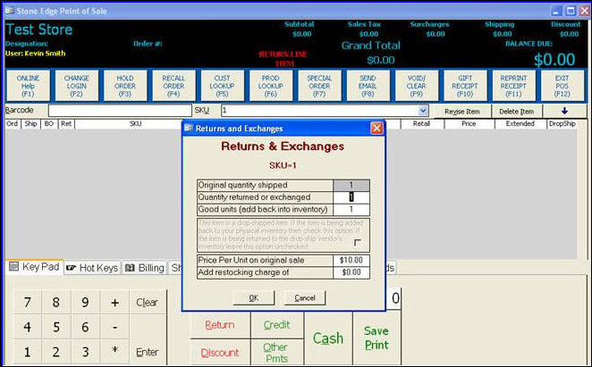Open PROD LOOKUP (F6)

[271, 86]
